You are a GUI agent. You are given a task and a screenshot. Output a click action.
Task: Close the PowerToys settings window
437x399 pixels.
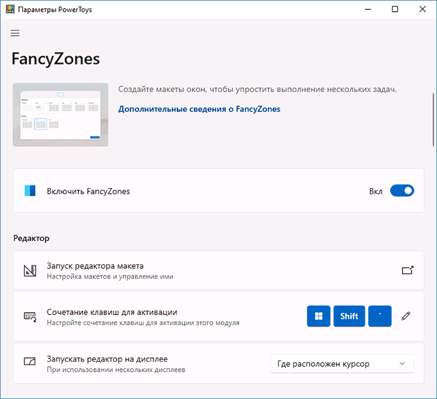(x=423, y=9)
